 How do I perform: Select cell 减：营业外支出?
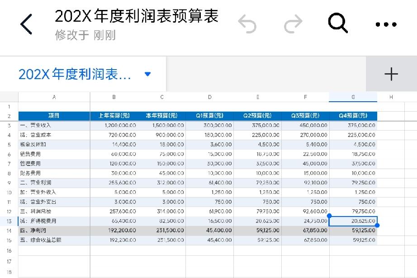[54, 202]
